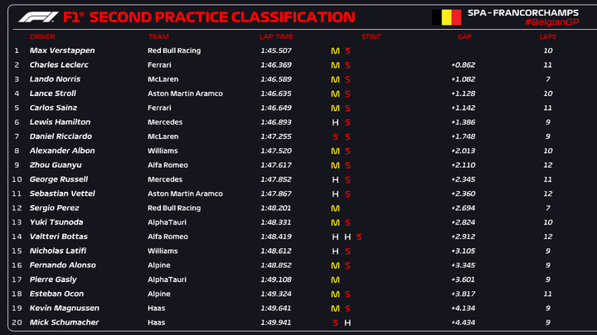Select driver name Fernando Alonso

click(x=63, y=266)
